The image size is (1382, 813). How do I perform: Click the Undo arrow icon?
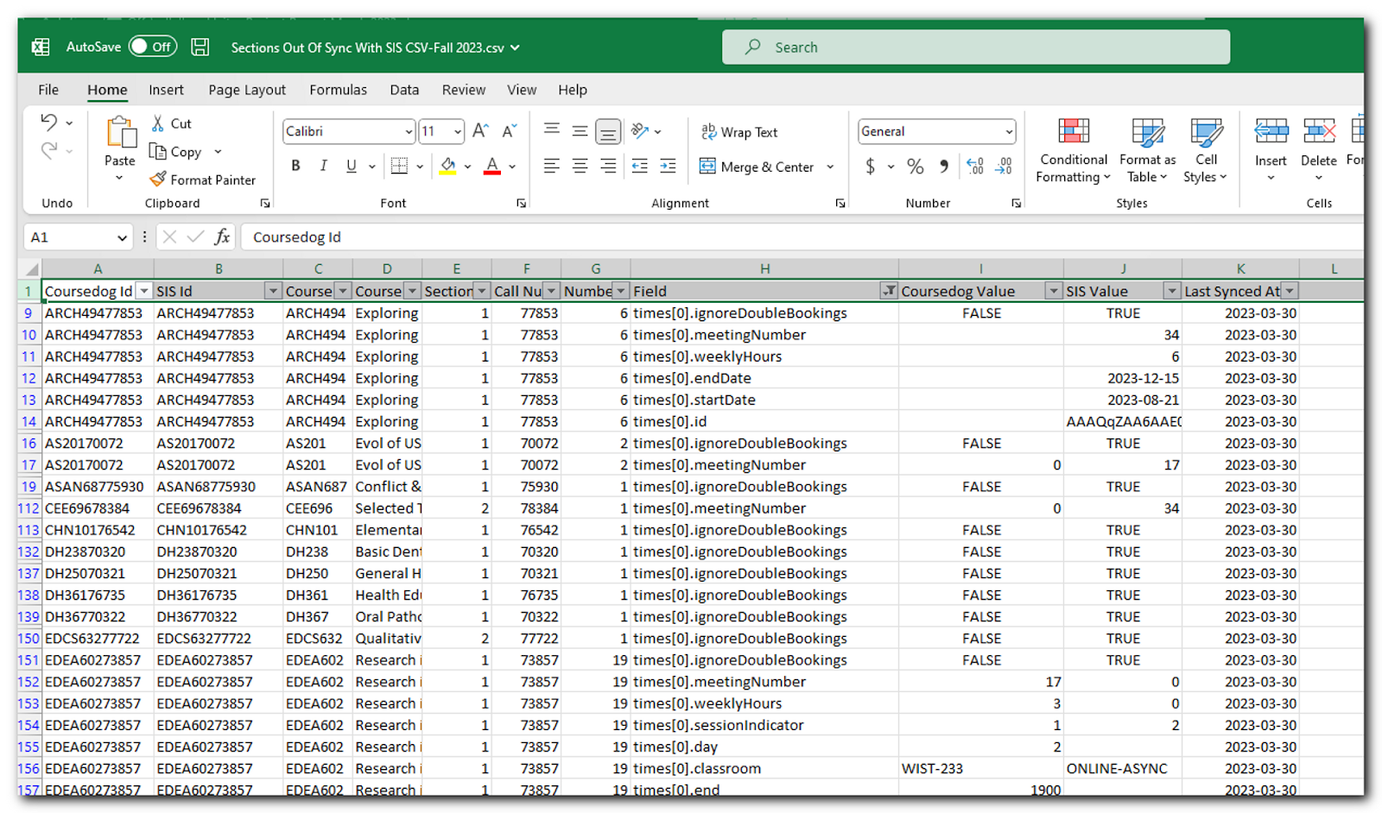pos(49,123)
